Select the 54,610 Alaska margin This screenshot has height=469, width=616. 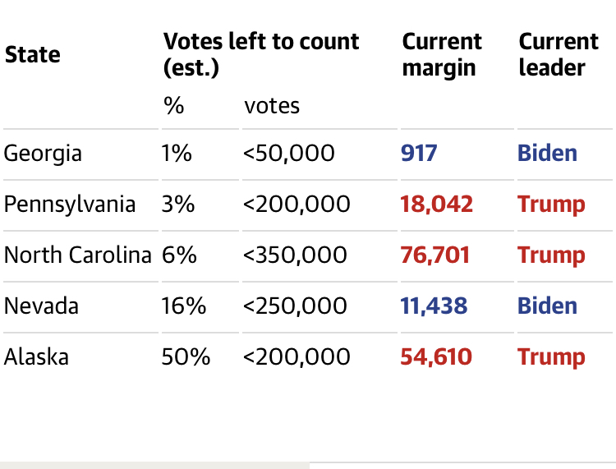tap(436, 356)
